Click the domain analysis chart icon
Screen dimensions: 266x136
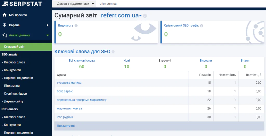(5, 35)
